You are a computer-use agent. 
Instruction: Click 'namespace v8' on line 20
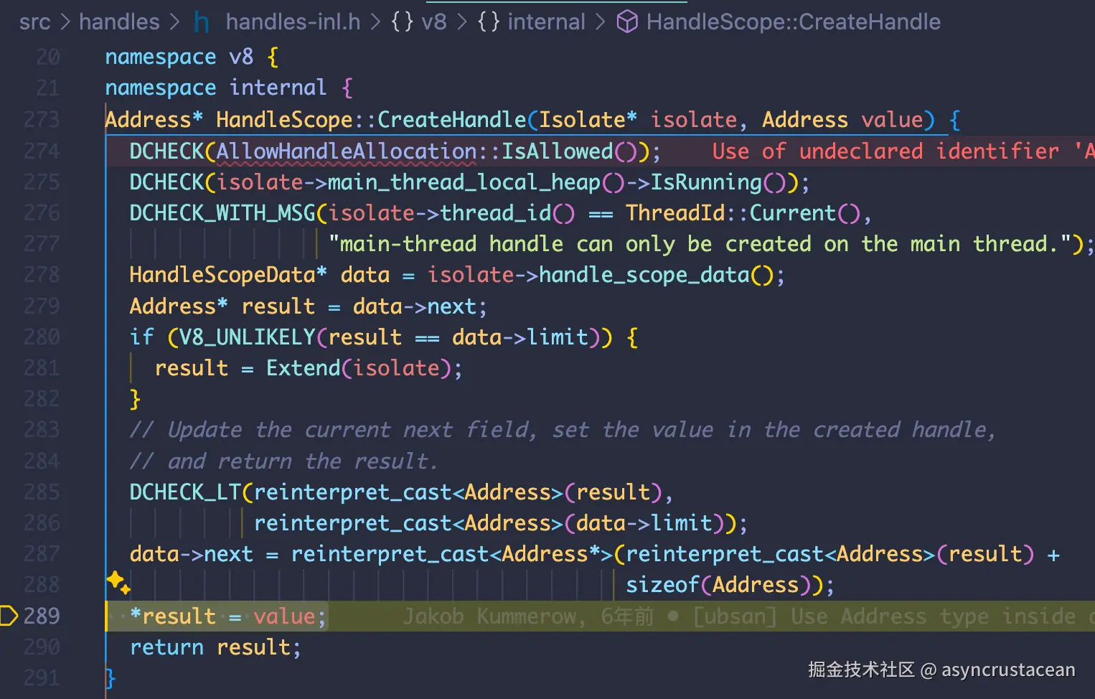179,57
